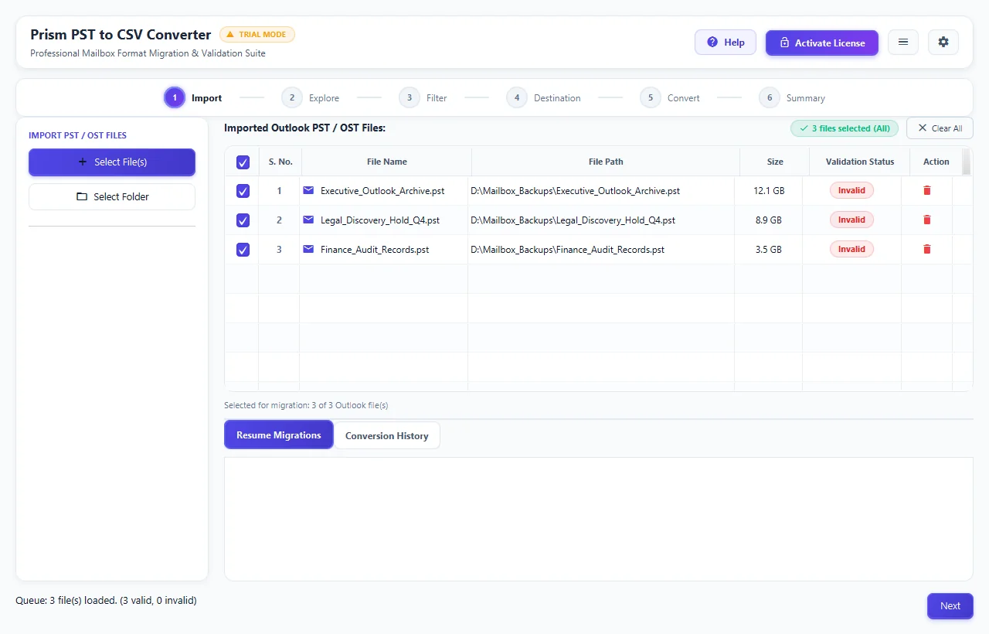The image size is (989, 634).
Task: Click the 12.1 GB size cell
Action: click(769, 191)
